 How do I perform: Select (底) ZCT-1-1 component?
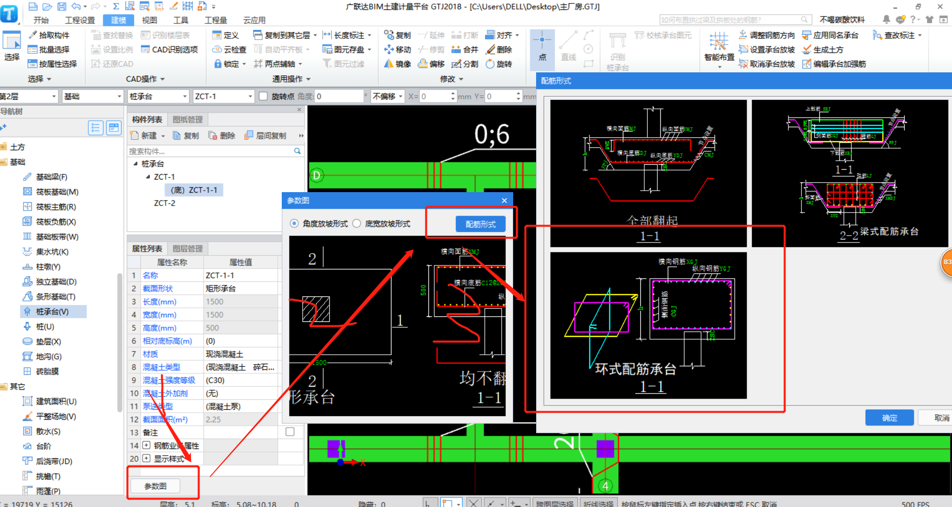[194, 190]
